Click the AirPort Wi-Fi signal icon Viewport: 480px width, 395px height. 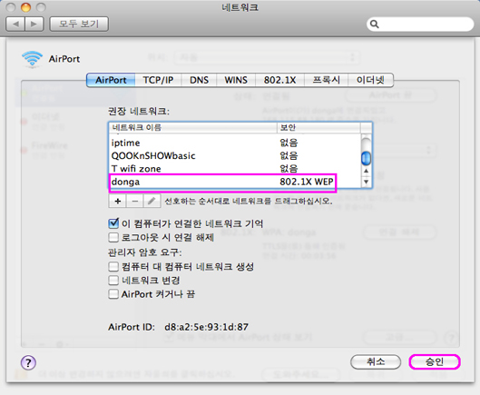32,59
